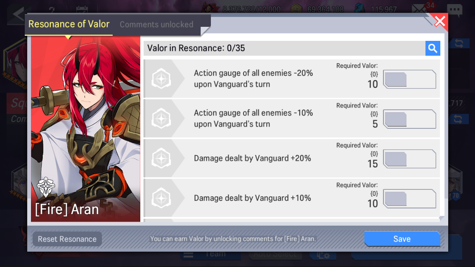Click the magnifier search icon
The image size is (475, 267).
[432, 48]
